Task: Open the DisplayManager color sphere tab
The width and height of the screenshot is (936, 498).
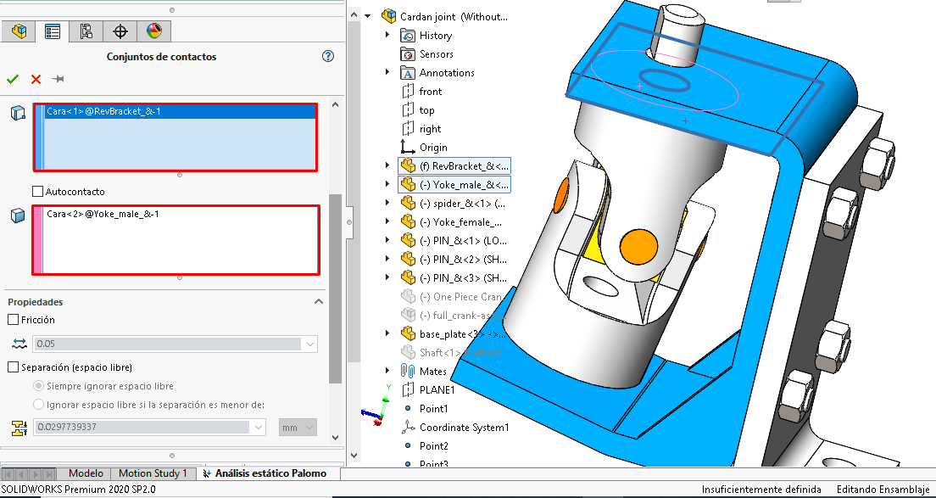Action: click(153, 31)
